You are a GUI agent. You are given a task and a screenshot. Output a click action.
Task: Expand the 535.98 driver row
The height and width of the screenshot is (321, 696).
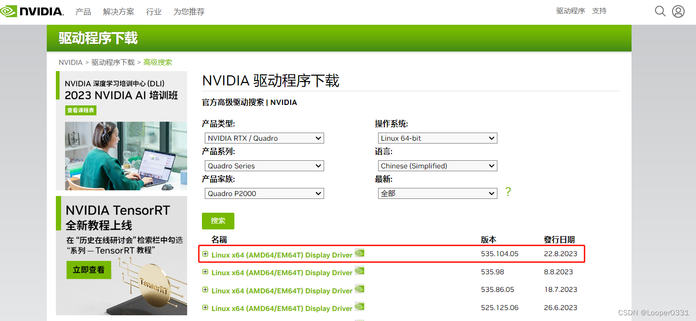point(205,272)
